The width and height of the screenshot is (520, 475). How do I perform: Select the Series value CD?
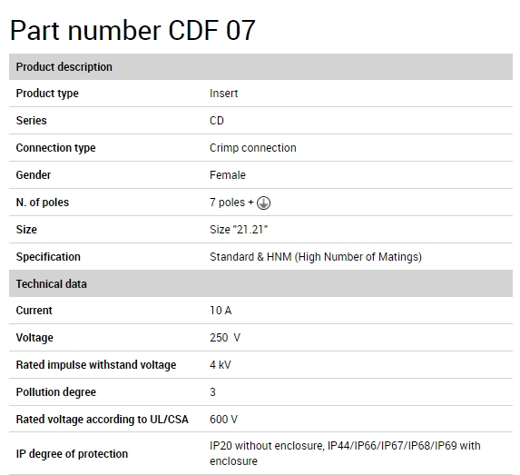point(217,121)
